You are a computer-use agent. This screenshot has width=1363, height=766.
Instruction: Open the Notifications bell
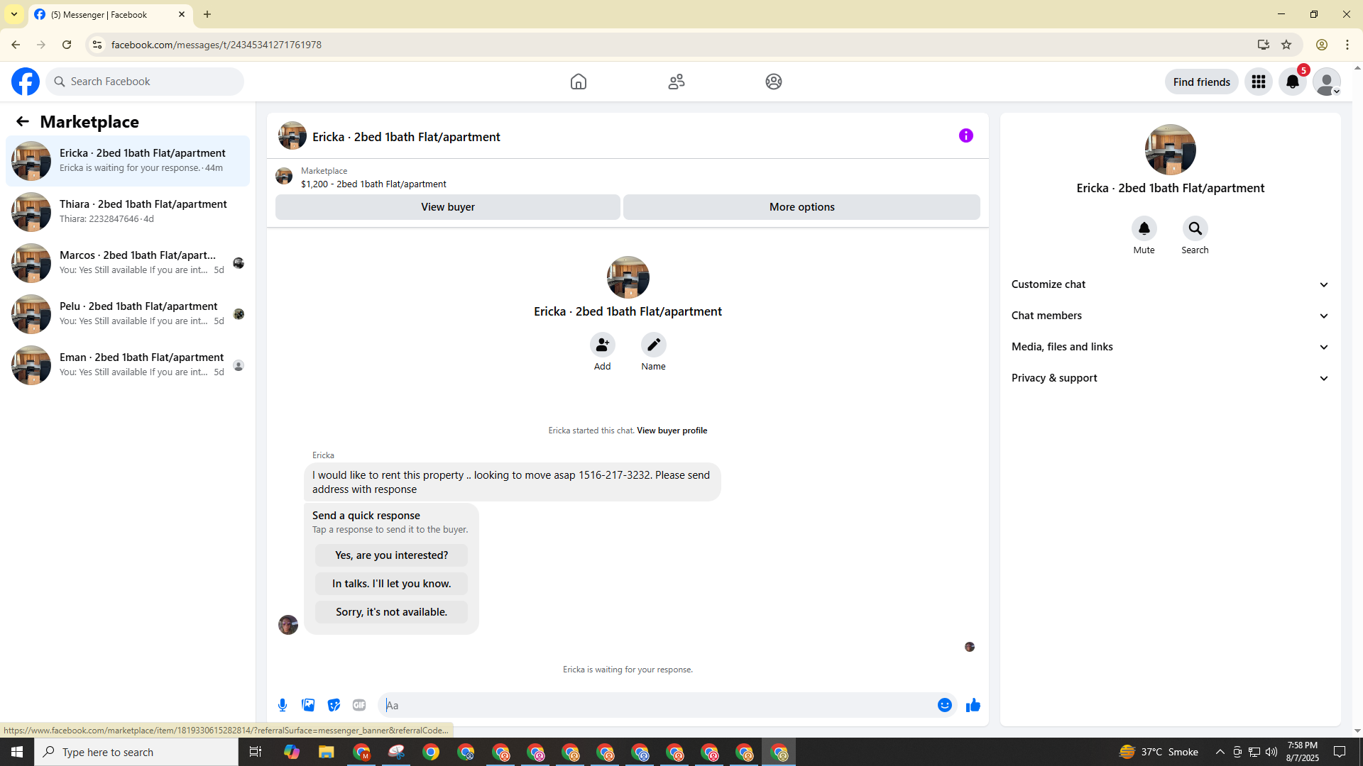click(x=1293, y=82)
